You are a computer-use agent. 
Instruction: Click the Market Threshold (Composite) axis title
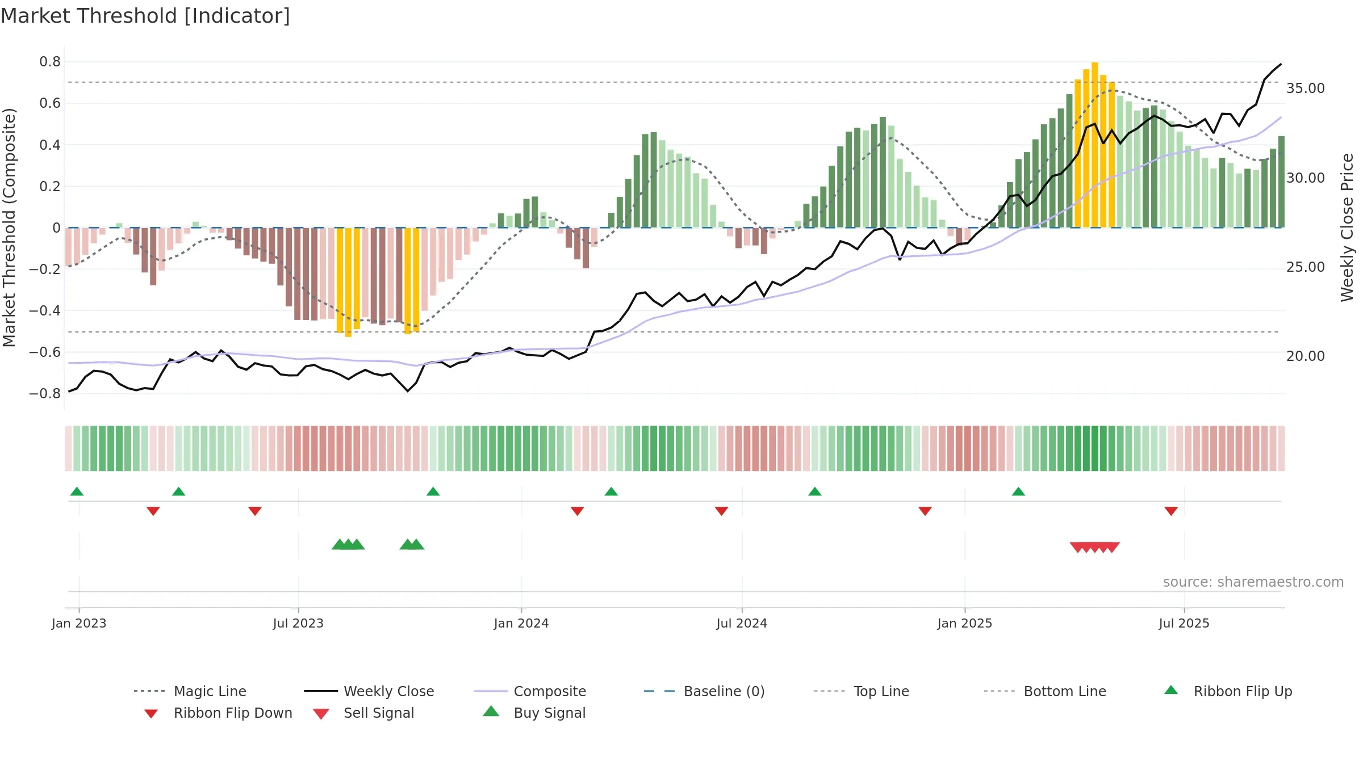[x=9, y=227]
